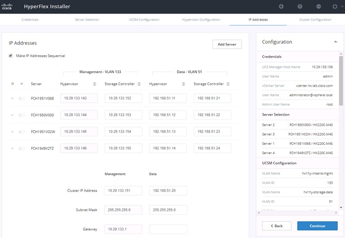The width and height of the screenshot is (345, 238).
Task: Click Server 4 FCH1949V2TZ / HX220C-M4S entry
Action: coord(297,153)
